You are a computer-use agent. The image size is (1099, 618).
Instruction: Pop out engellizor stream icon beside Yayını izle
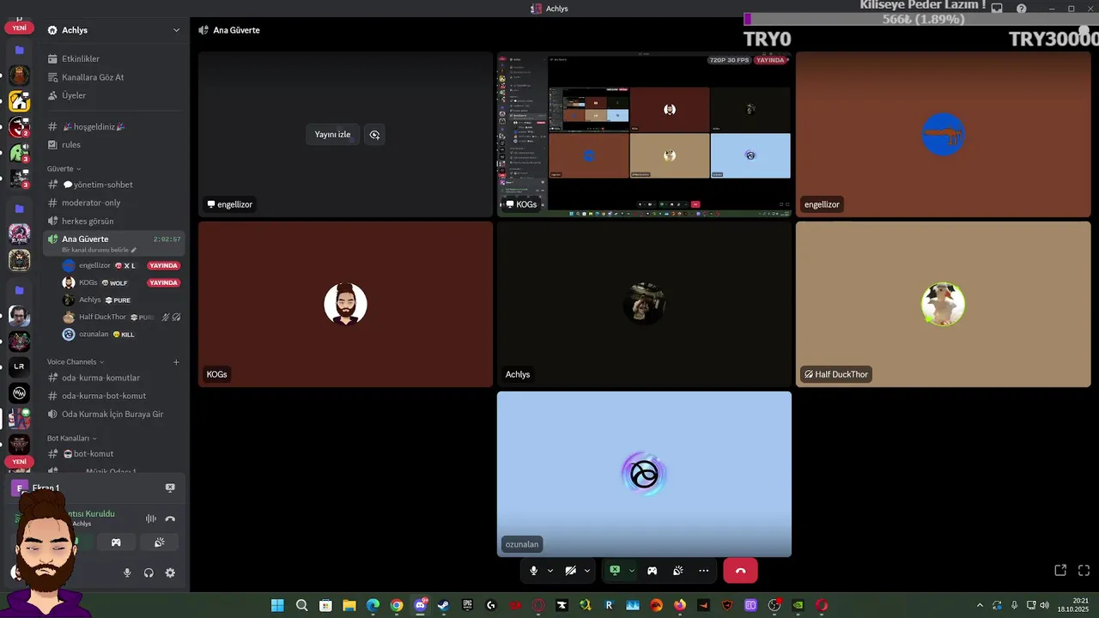pyautogui.click(x=374, y=135)
